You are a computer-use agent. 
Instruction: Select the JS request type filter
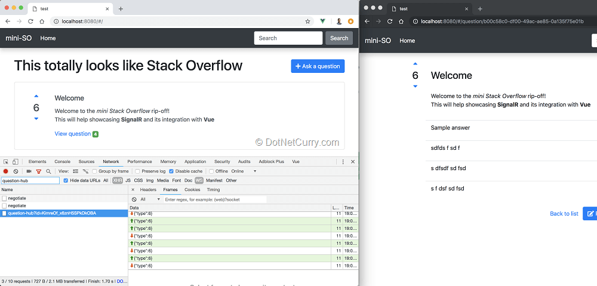(x=128, y=180)
